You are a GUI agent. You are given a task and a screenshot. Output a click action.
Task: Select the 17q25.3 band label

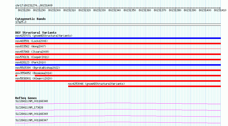click(x=21, y=22)
